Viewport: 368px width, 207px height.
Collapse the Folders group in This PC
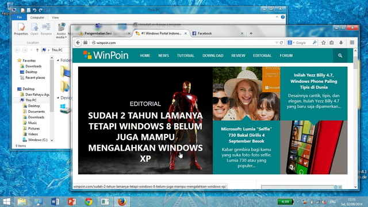(58, 60)
